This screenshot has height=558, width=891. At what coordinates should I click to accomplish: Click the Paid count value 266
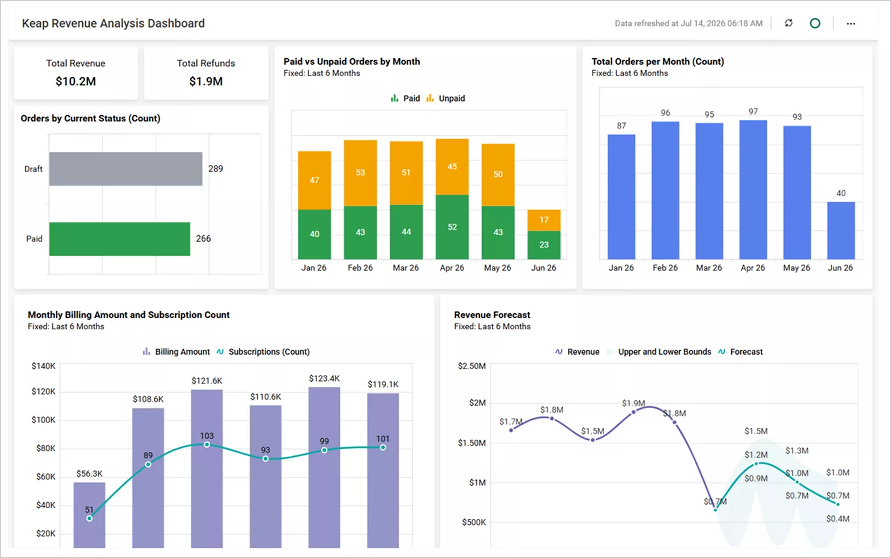coord(204,239)
